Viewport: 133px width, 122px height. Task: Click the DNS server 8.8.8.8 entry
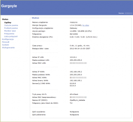[x=73, y=83]
